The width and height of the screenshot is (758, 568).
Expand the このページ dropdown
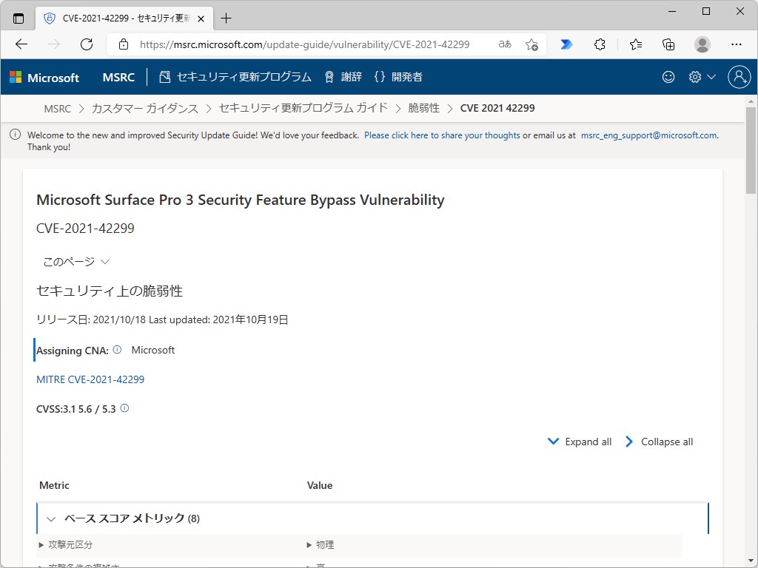76,262
